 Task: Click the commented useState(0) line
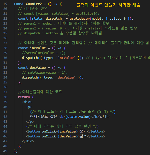[59, 14]
